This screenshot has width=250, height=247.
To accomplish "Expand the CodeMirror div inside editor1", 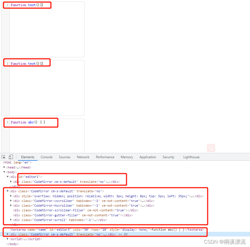I will (x=11, y=181).
